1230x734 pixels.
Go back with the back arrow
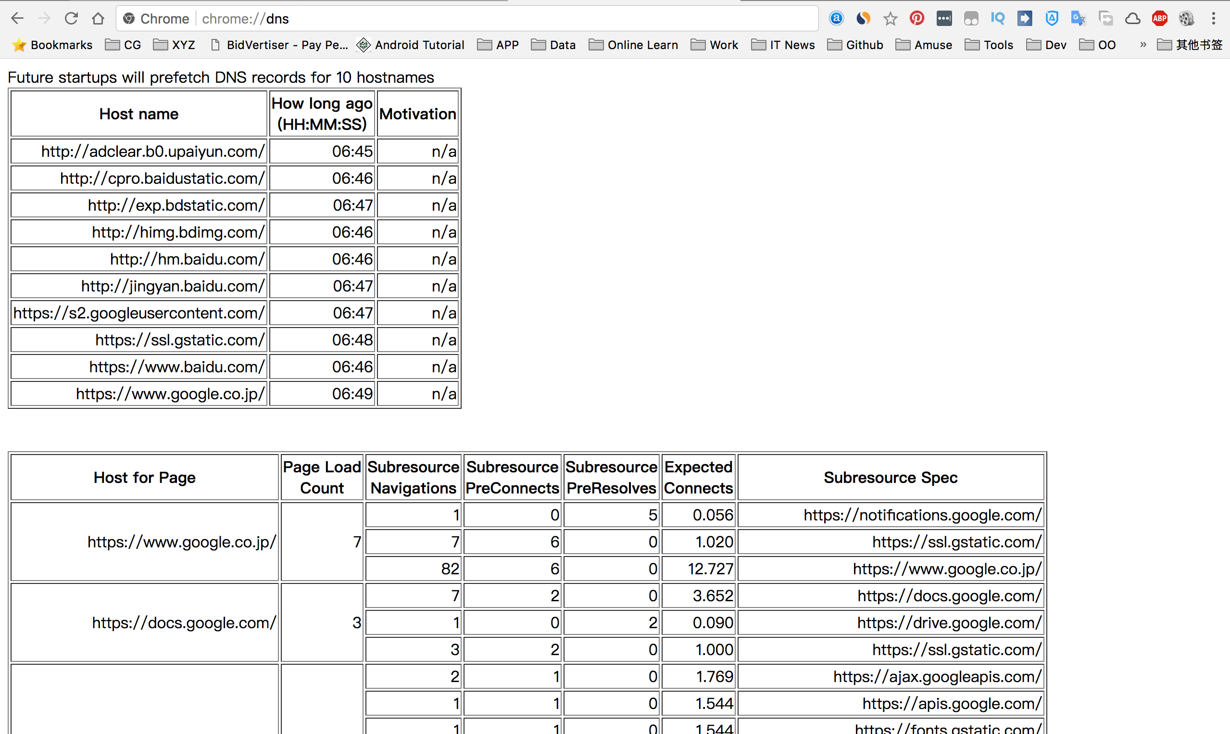17,19
